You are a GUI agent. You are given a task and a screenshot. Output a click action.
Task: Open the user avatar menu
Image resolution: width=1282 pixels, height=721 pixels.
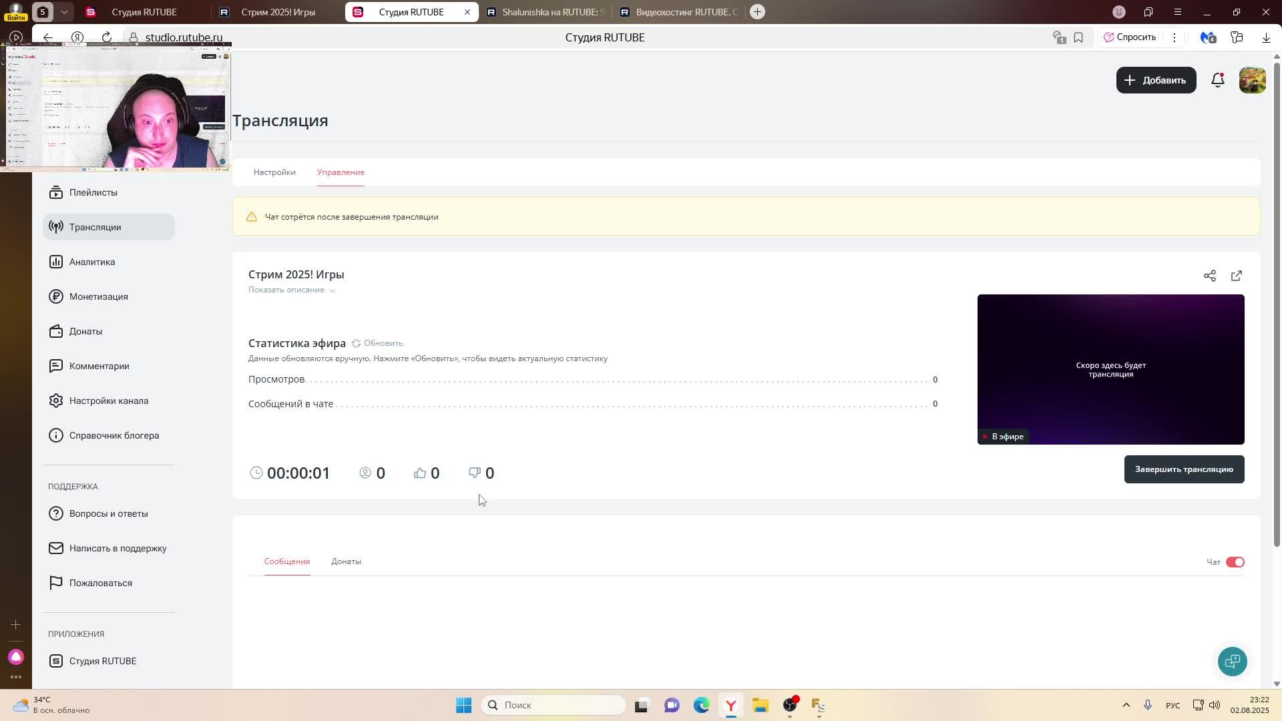point(1252,80)
